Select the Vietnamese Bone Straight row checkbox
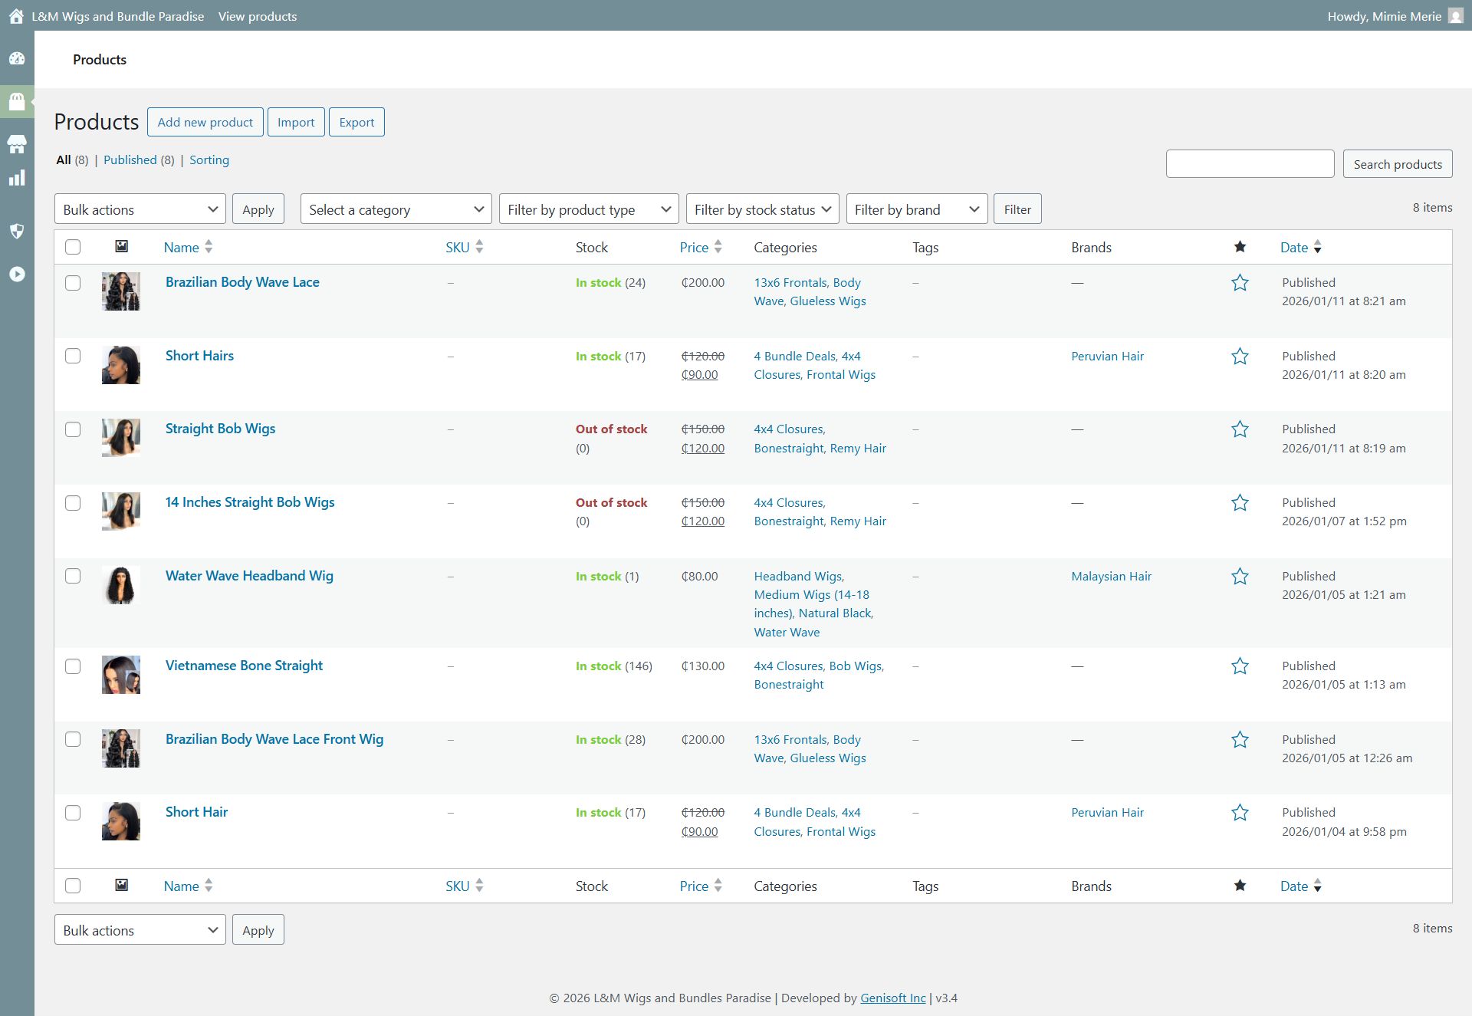The image size is (1472, 1016). pos(73,666)
